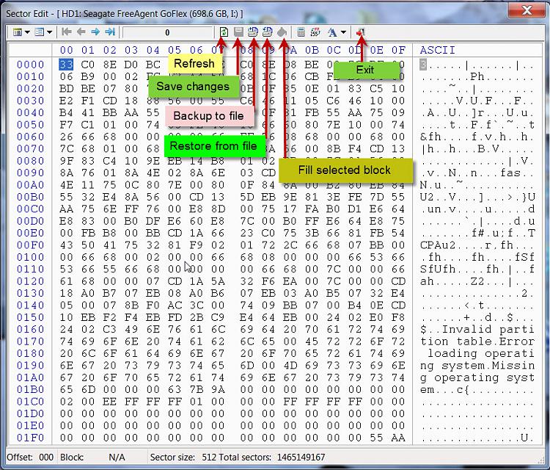Select byte 4D in row 0190
The width and height of the screenshot is (550, 470).
[290, 366]
